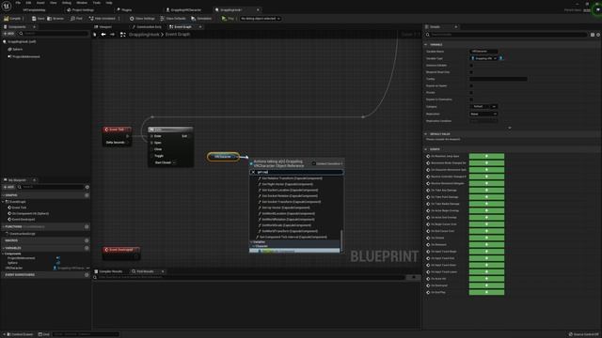Open the Category dropdown

[x=483, y=106]
